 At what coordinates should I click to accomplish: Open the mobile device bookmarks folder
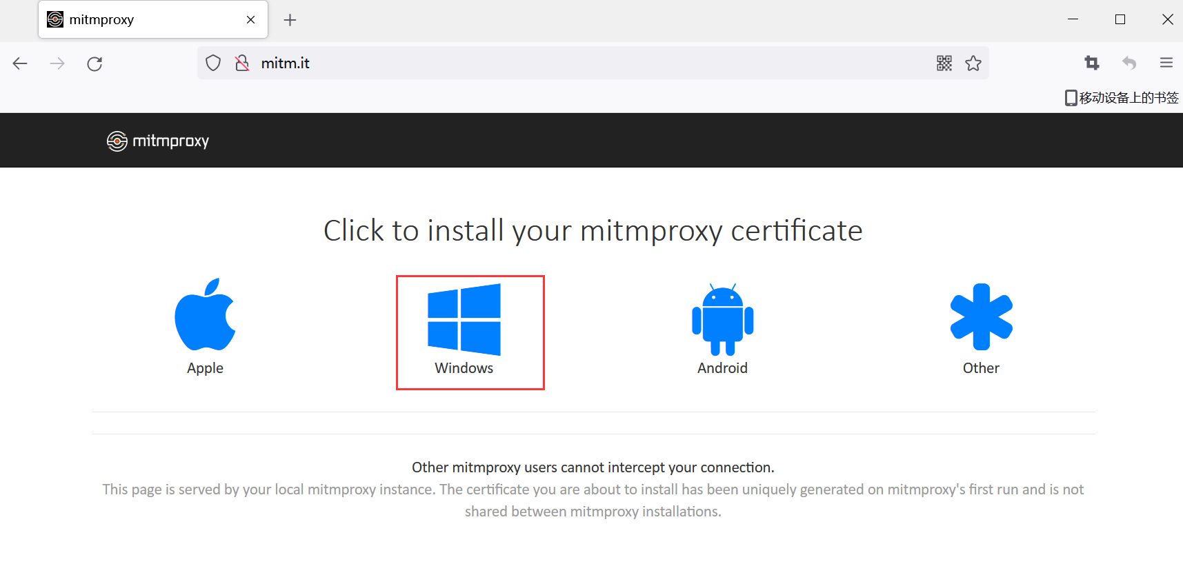pos(1122,98)
